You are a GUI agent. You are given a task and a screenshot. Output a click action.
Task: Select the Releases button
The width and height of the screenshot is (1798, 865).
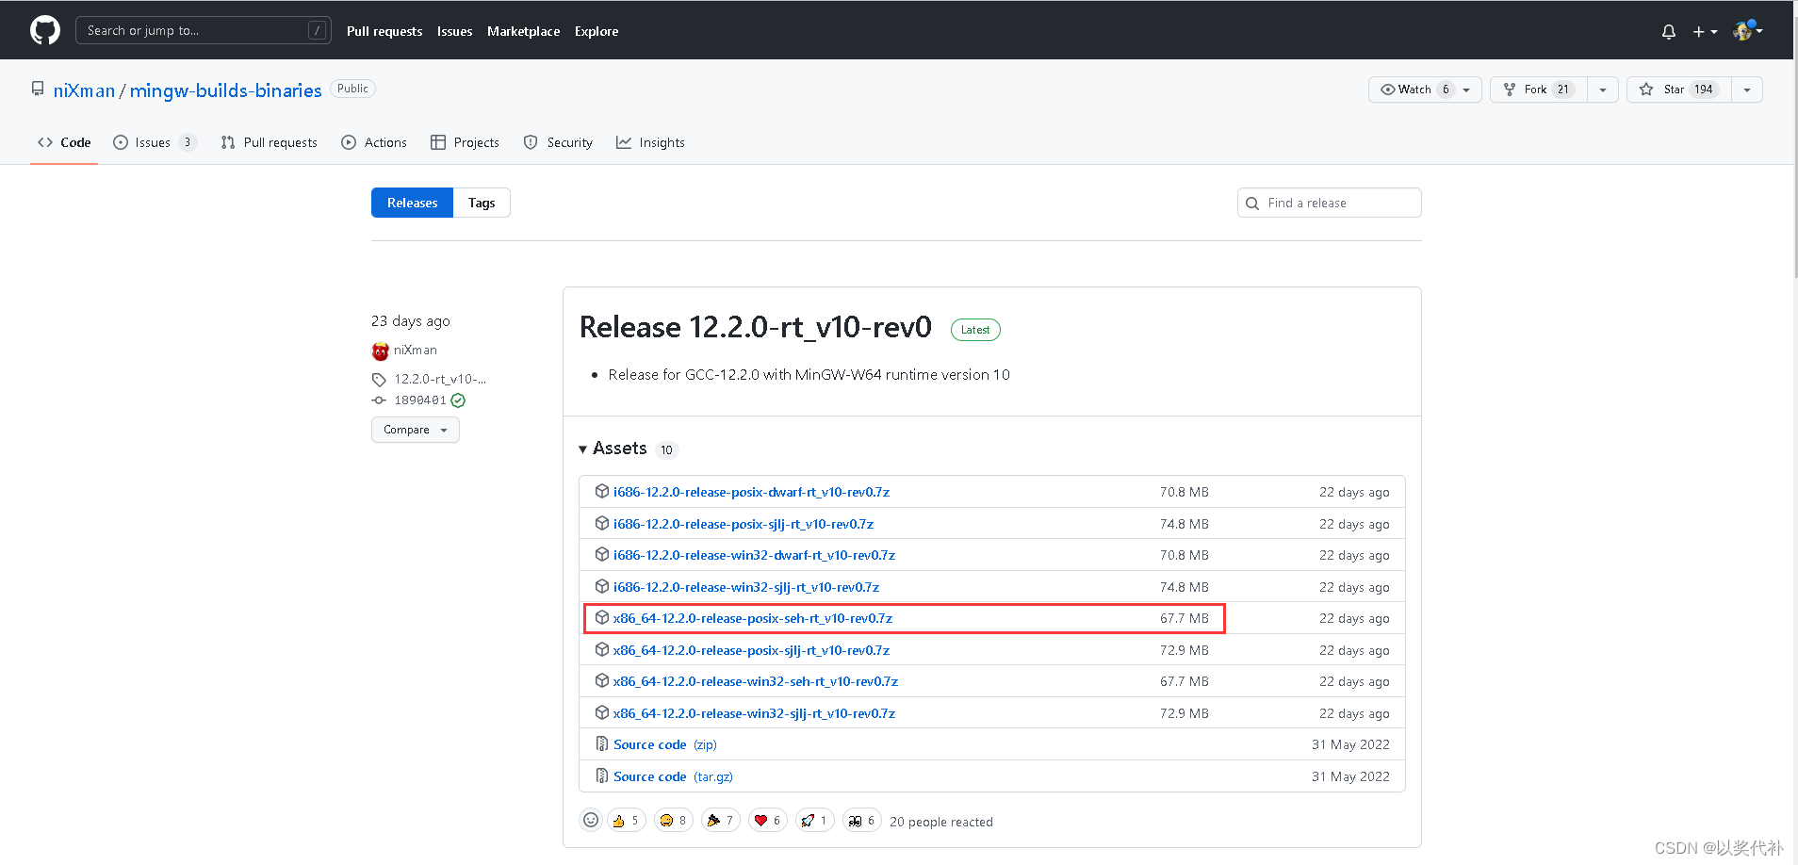(x=412, y=203)
